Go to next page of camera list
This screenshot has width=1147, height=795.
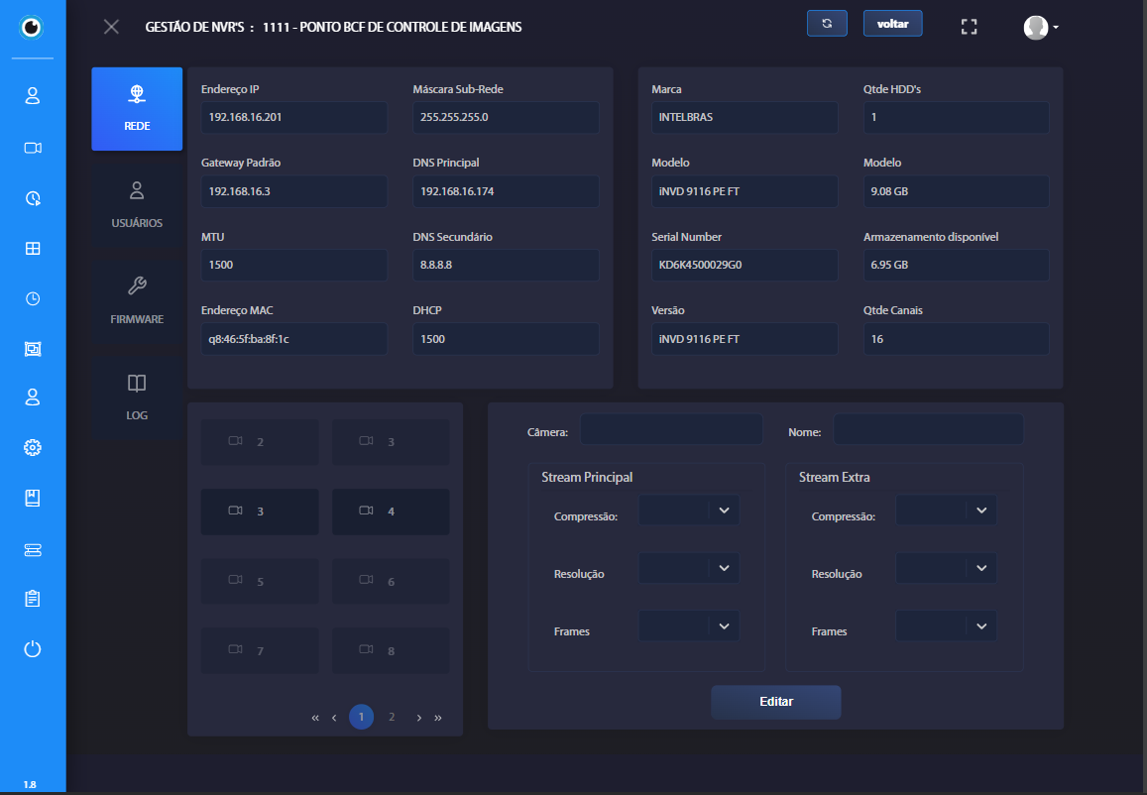point(419,718)
